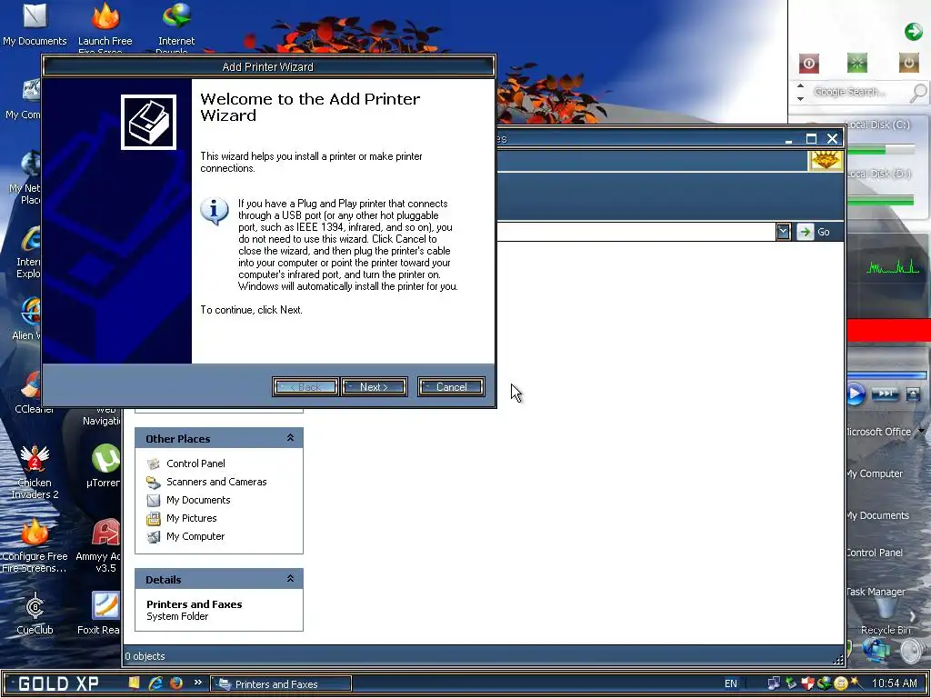The height and width of the screenshot is (698, 931).
Task: Open Control Panel link in Other Places
Action: click(195, 464)
